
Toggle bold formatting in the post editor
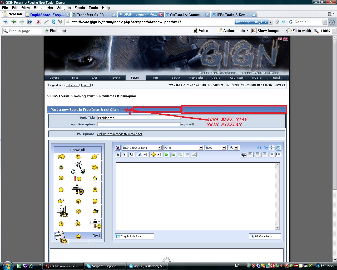(x=118, y=155)
